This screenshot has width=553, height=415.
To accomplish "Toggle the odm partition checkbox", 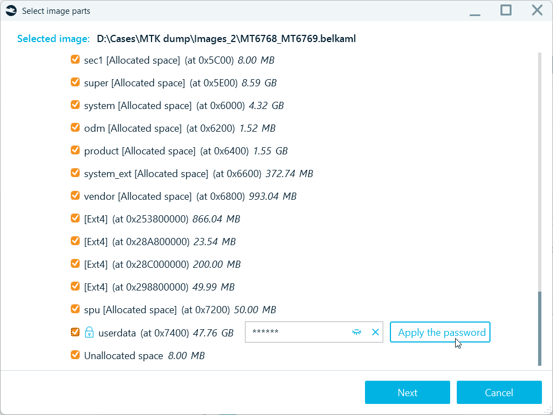I will (x=75, y=127).
